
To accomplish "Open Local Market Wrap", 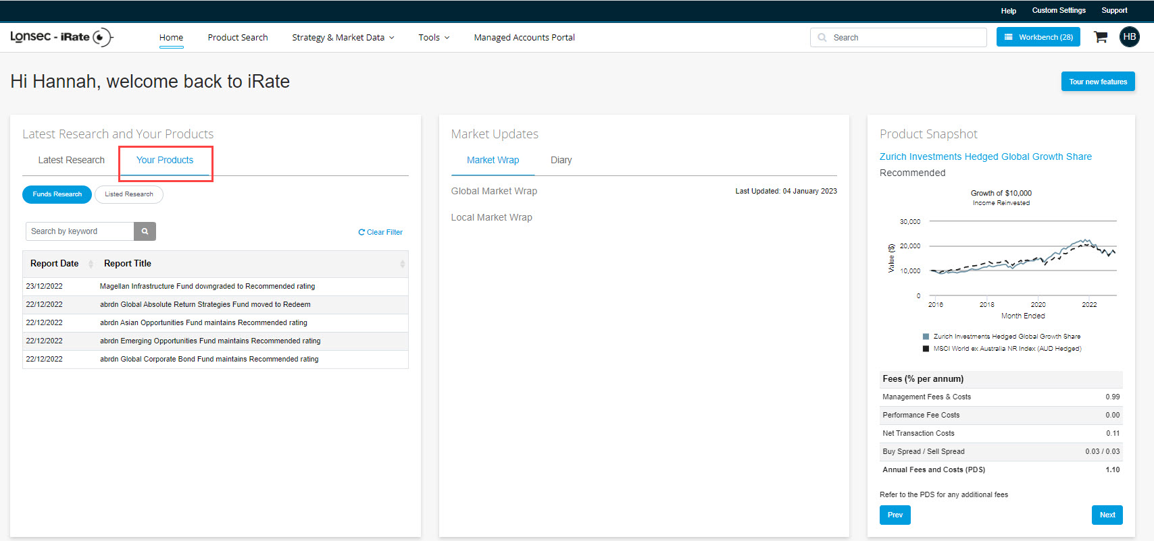I will (492, 217).
